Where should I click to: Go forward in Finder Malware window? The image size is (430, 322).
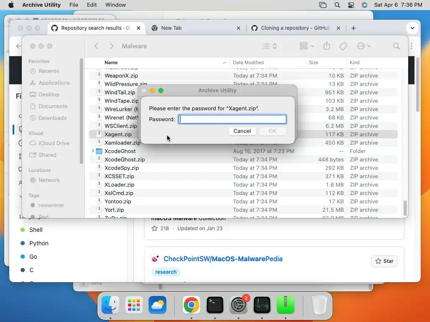click(111, 46)
